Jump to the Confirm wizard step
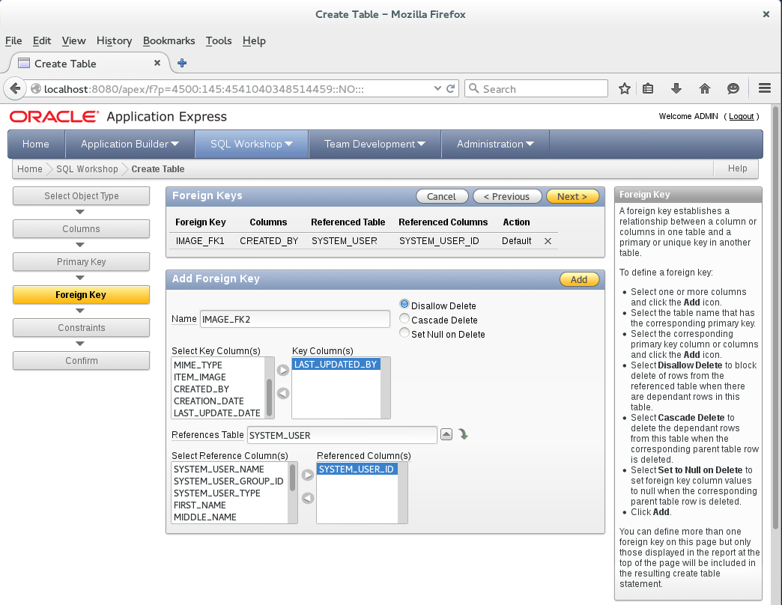 click(82, 360)
